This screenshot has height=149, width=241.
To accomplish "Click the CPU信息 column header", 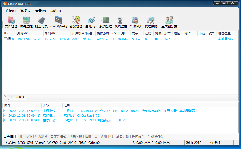I will 121,33.
